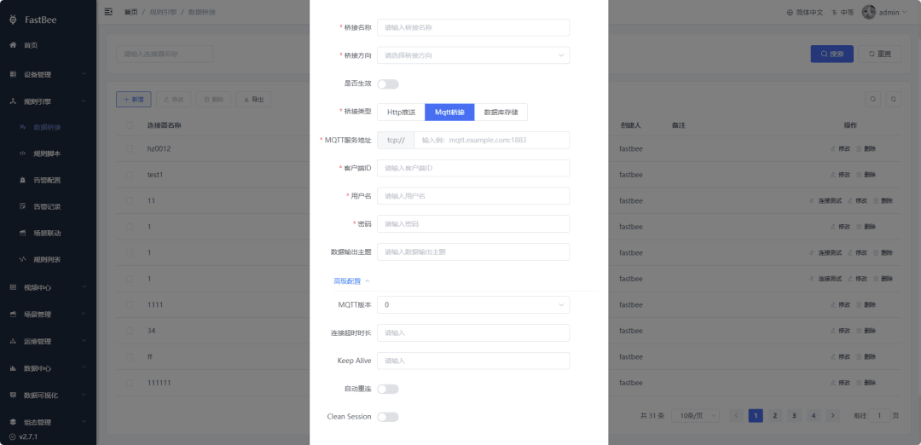921x445 pixels.
Task: Click the 告警配置 alarm icon in sidebar
Action: tap(22, 180)
